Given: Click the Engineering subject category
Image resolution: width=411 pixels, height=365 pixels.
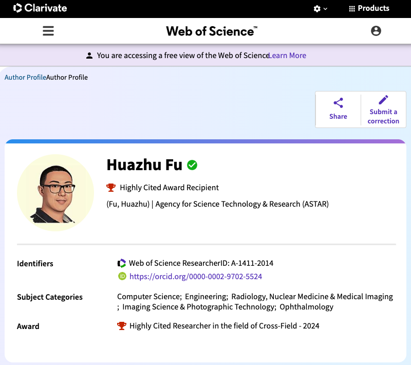Looking at the screenshot, I should 206,297.
